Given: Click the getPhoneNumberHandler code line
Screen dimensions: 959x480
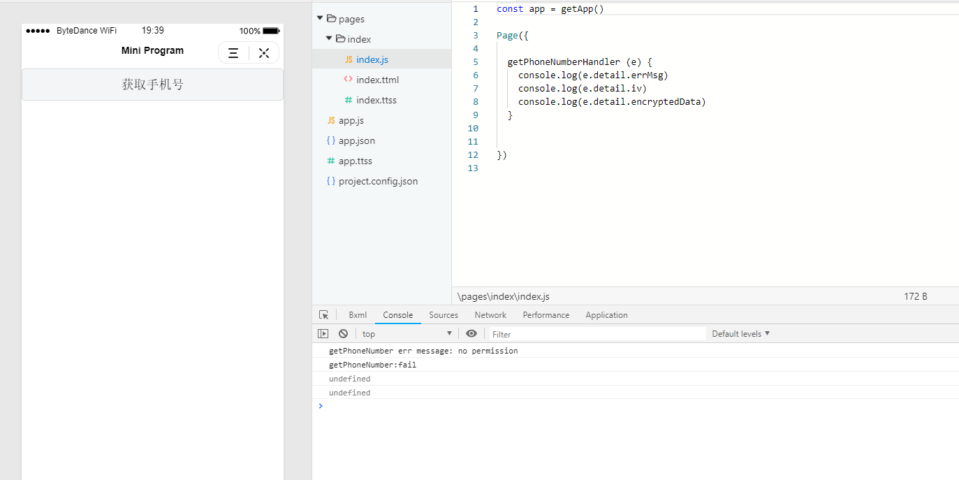Looking at the screenshot, I should [580, 61].
